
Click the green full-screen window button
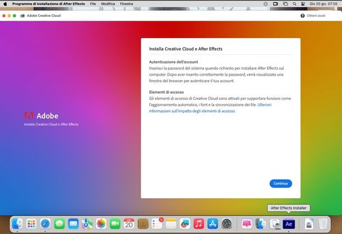[x=15, y=16]
